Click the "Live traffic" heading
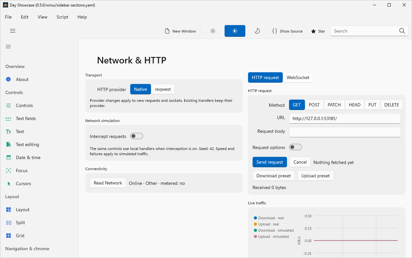The height and width of the screenshot is (258, 412). [257, 203]
